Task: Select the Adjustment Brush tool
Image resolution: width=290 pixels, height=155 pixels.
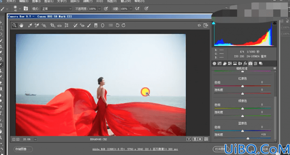Action: (89, 25)
